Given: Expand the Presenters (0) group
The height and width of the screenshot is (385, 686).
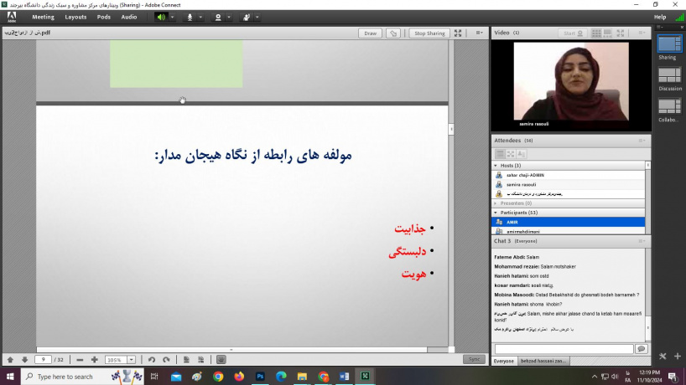Looking at the screenshot, I should point(496,203).
